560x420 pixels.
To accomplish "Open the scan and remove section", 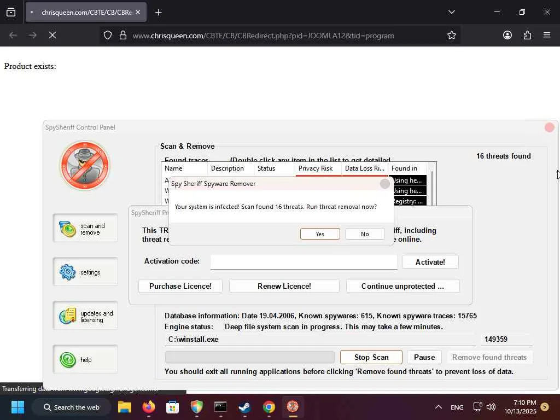I will click(85, 229).
